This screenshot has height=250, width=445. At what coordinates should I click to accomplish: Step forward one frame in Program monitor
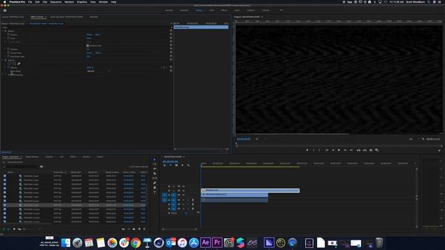(345, 150)
